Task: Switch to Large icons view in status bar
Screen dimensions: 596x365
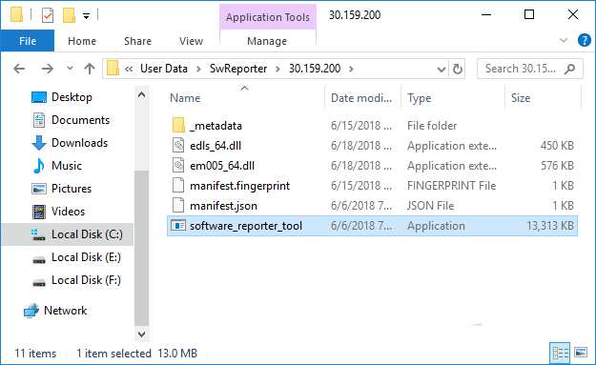Action: tap(581, 353)
